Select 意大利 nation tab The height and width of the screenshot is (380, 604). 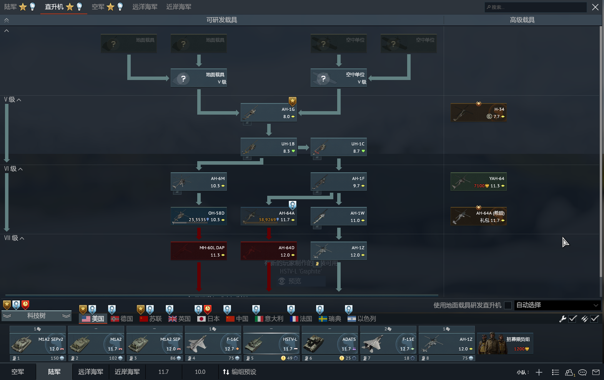click(x=269, y=319)
